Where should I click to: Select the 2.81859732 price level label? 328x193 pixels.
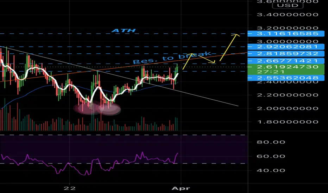click(x=286, y=54)
